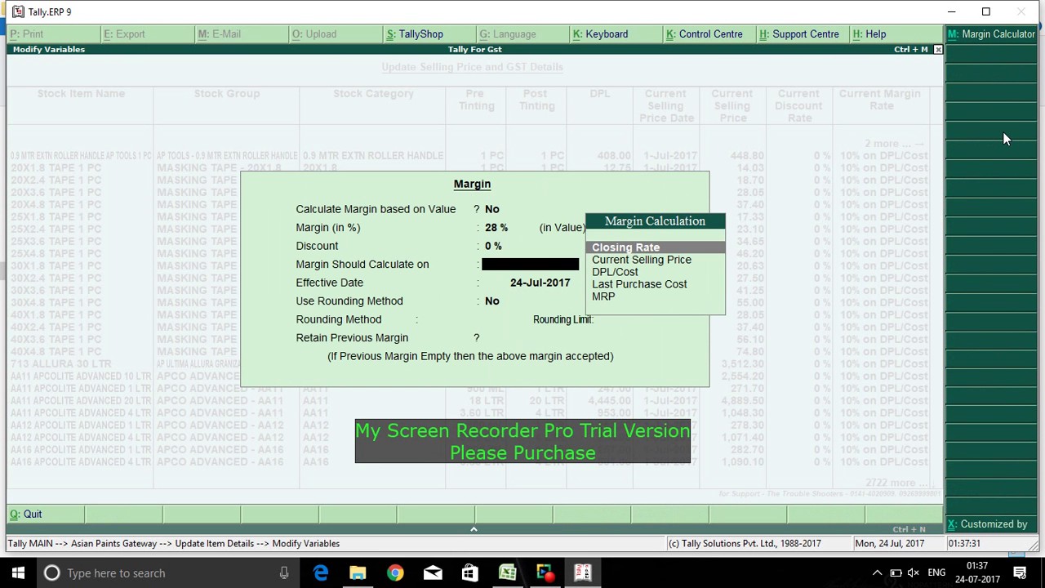This screenshot has height=588, width=1045.
Task: Click ENG language indicator
Action: pyautogui.click(x=936, y=573)
